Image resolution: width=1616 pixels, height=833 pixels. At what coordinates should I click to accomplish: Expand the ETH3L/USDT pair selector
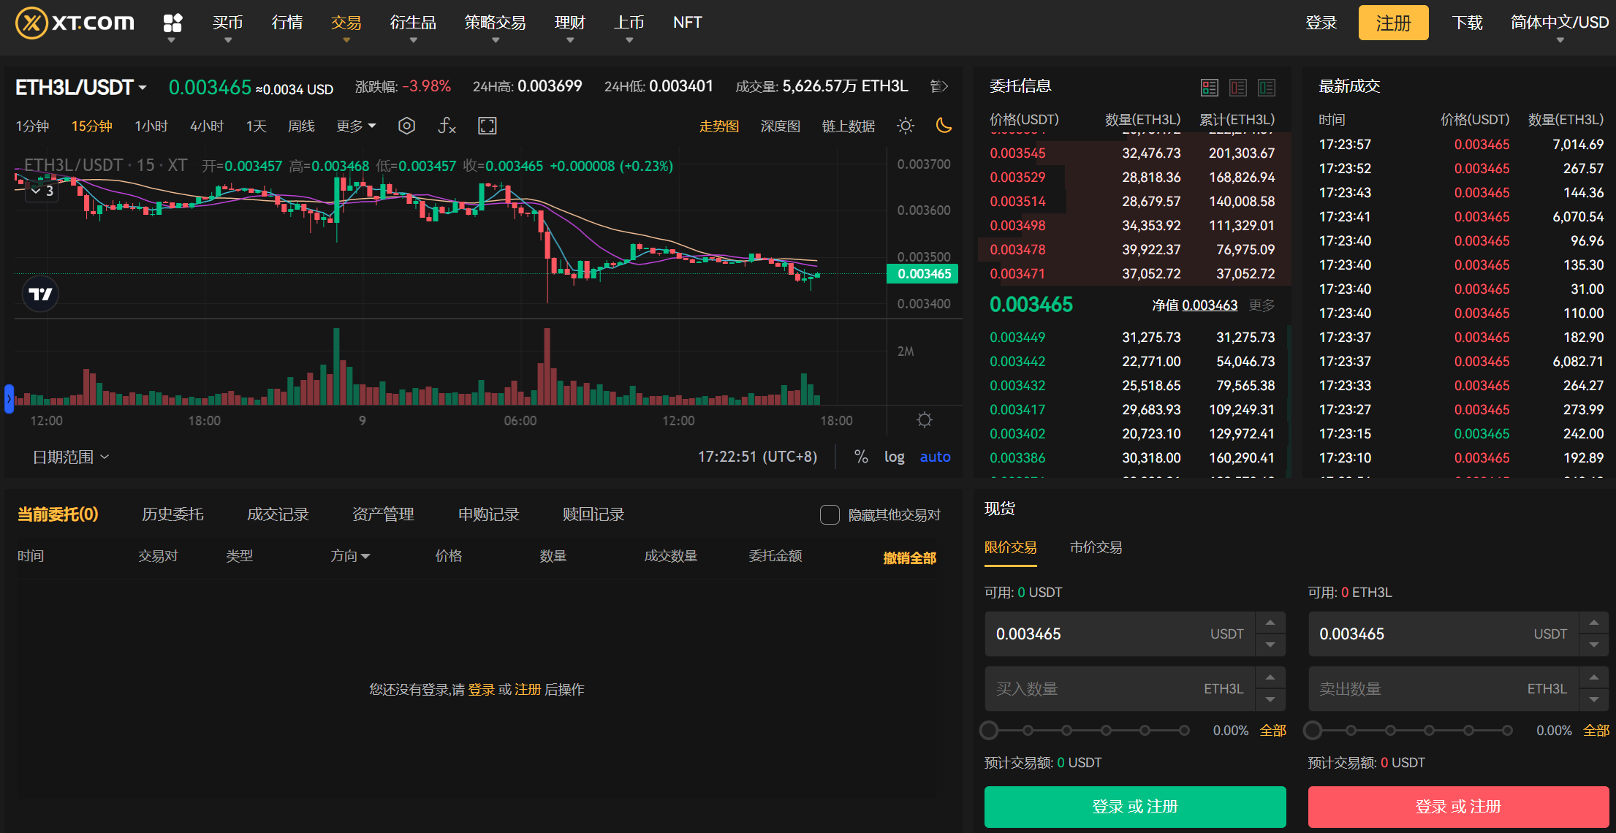[x=81, y=88]
